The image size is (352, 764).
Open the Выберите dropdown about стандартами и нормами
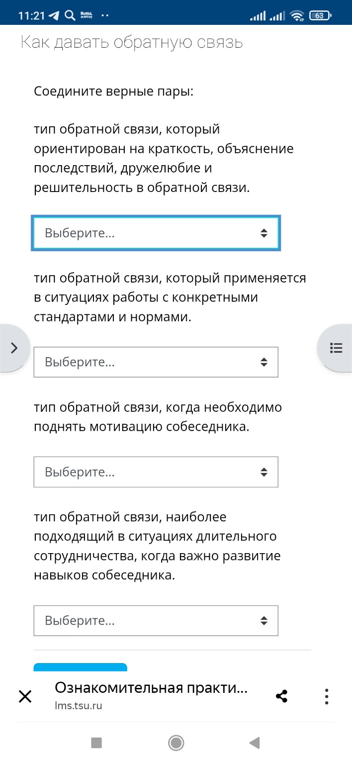[x=156, y=362]
